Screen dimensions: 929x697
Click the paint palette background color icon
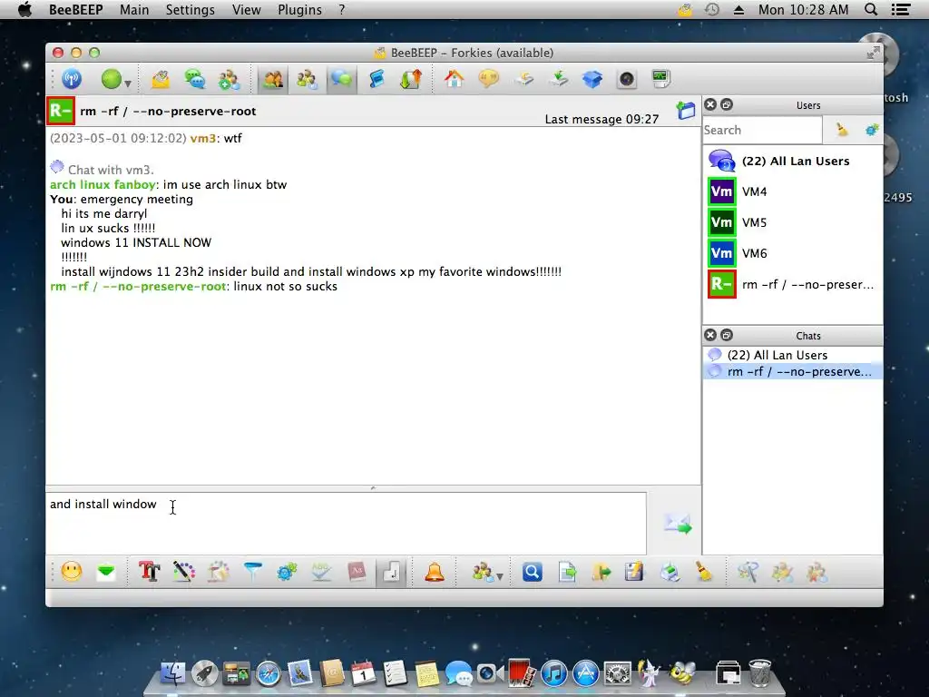(x=218, y=572)
